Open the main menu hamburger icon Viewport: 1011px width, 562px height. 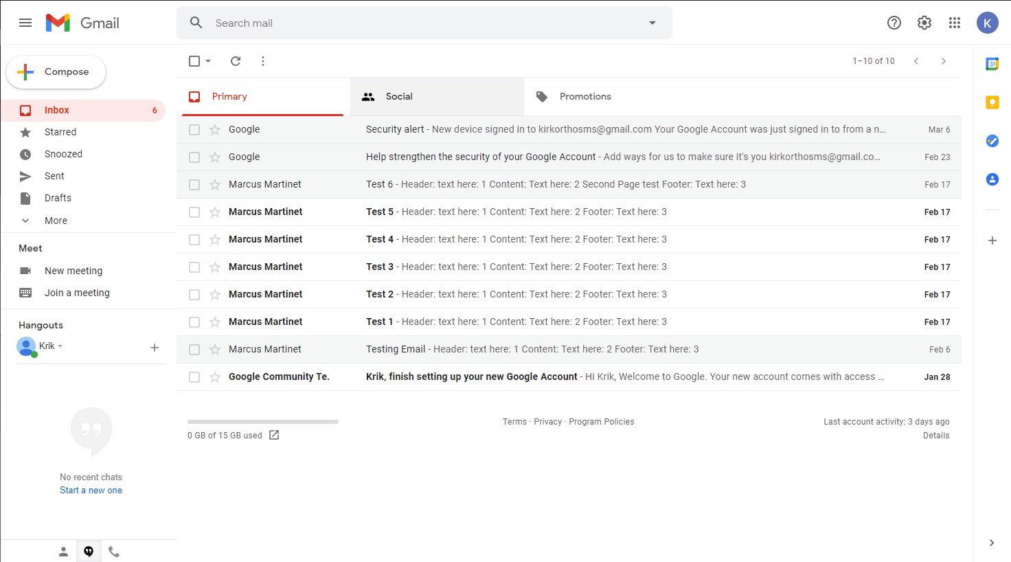(25, 23)
